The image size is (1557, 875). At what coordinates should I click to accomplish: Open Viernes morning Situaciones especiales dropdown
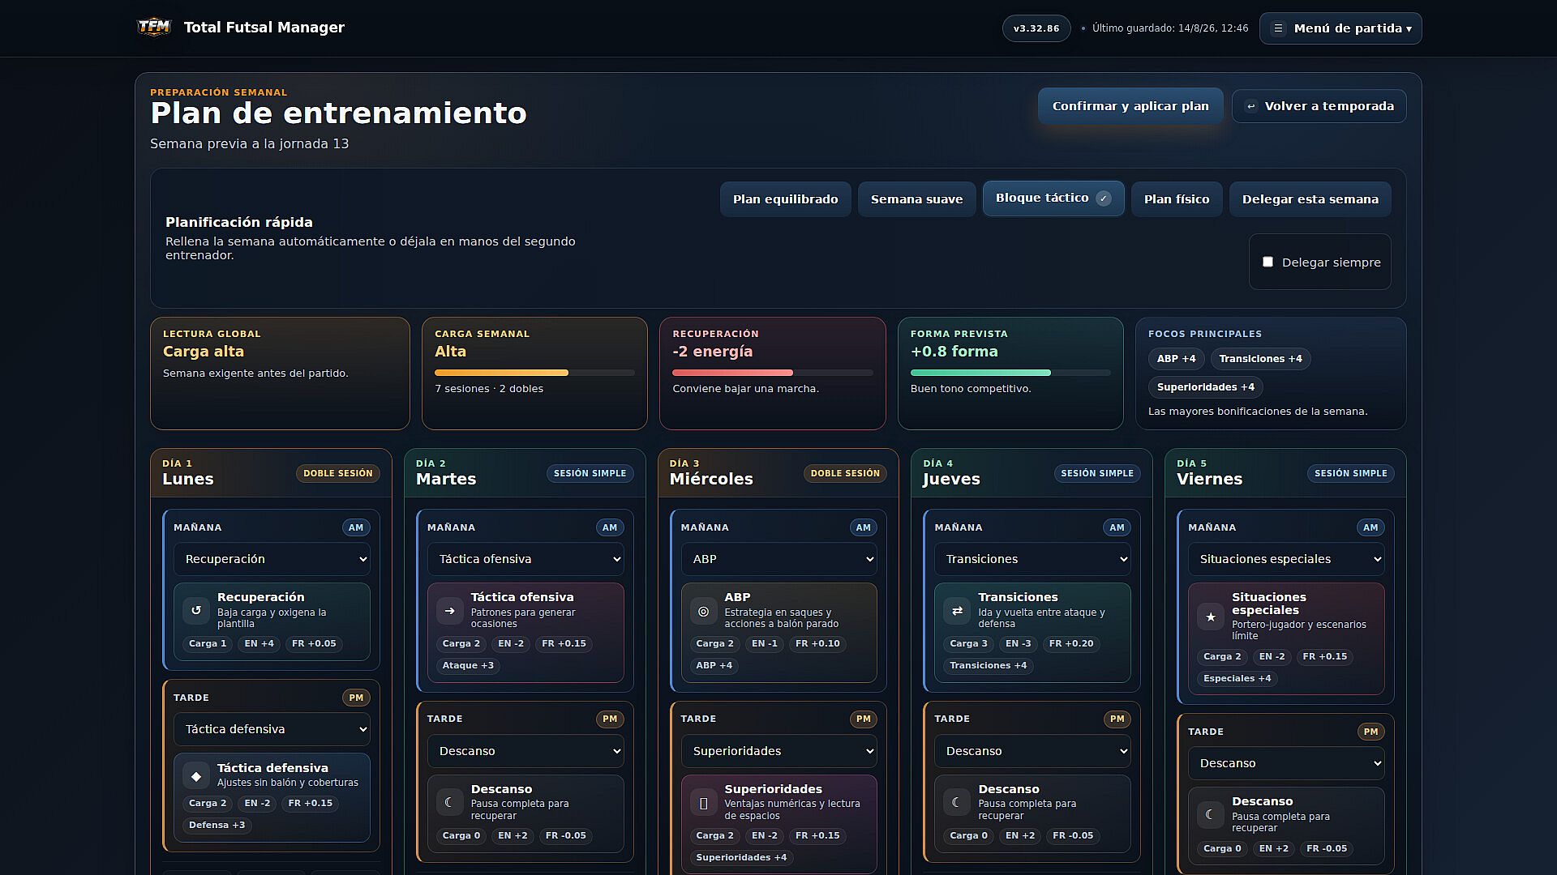(1286, 559)
